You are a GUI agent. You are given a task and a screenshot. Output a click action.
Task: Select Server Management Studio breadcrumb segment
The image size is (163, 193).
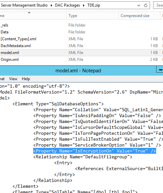tap(24, 5)
